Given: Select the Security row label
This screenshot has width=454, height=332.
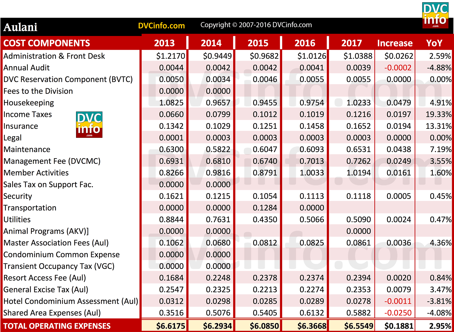Looking at the screenshot, I should click(18, 196).
